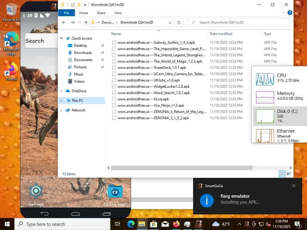The width and height of the screenshot is (307, 230).
Task: Select the Disk 0 (C:) performance item
Action: pyautogui.click(x=280, y=116)
